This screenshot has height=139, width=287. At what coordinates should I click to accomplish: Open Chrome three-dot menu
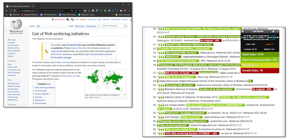point(129,11)
